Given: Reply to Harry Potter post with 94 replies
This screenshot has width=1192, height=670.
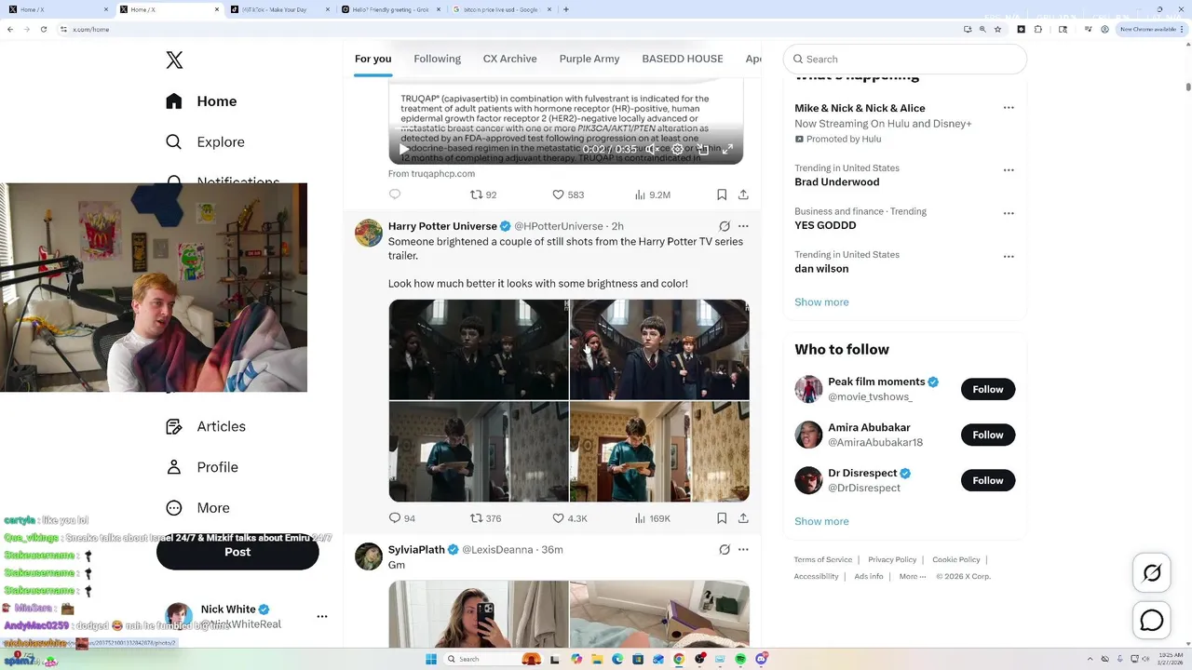Looking at the screenshot, I should point(402,518).
